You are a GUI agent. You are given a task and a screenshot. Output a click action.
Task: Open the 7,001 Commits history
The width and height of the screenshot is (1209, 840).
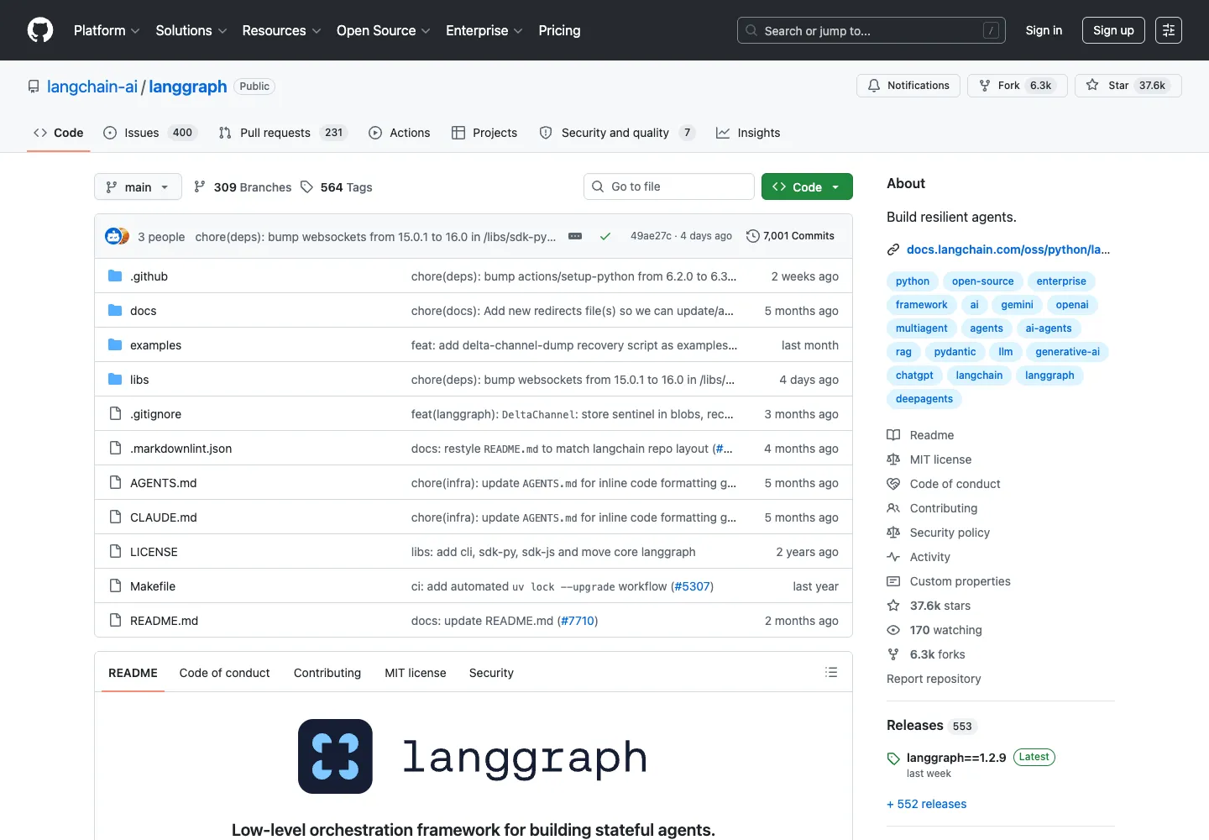791,236
